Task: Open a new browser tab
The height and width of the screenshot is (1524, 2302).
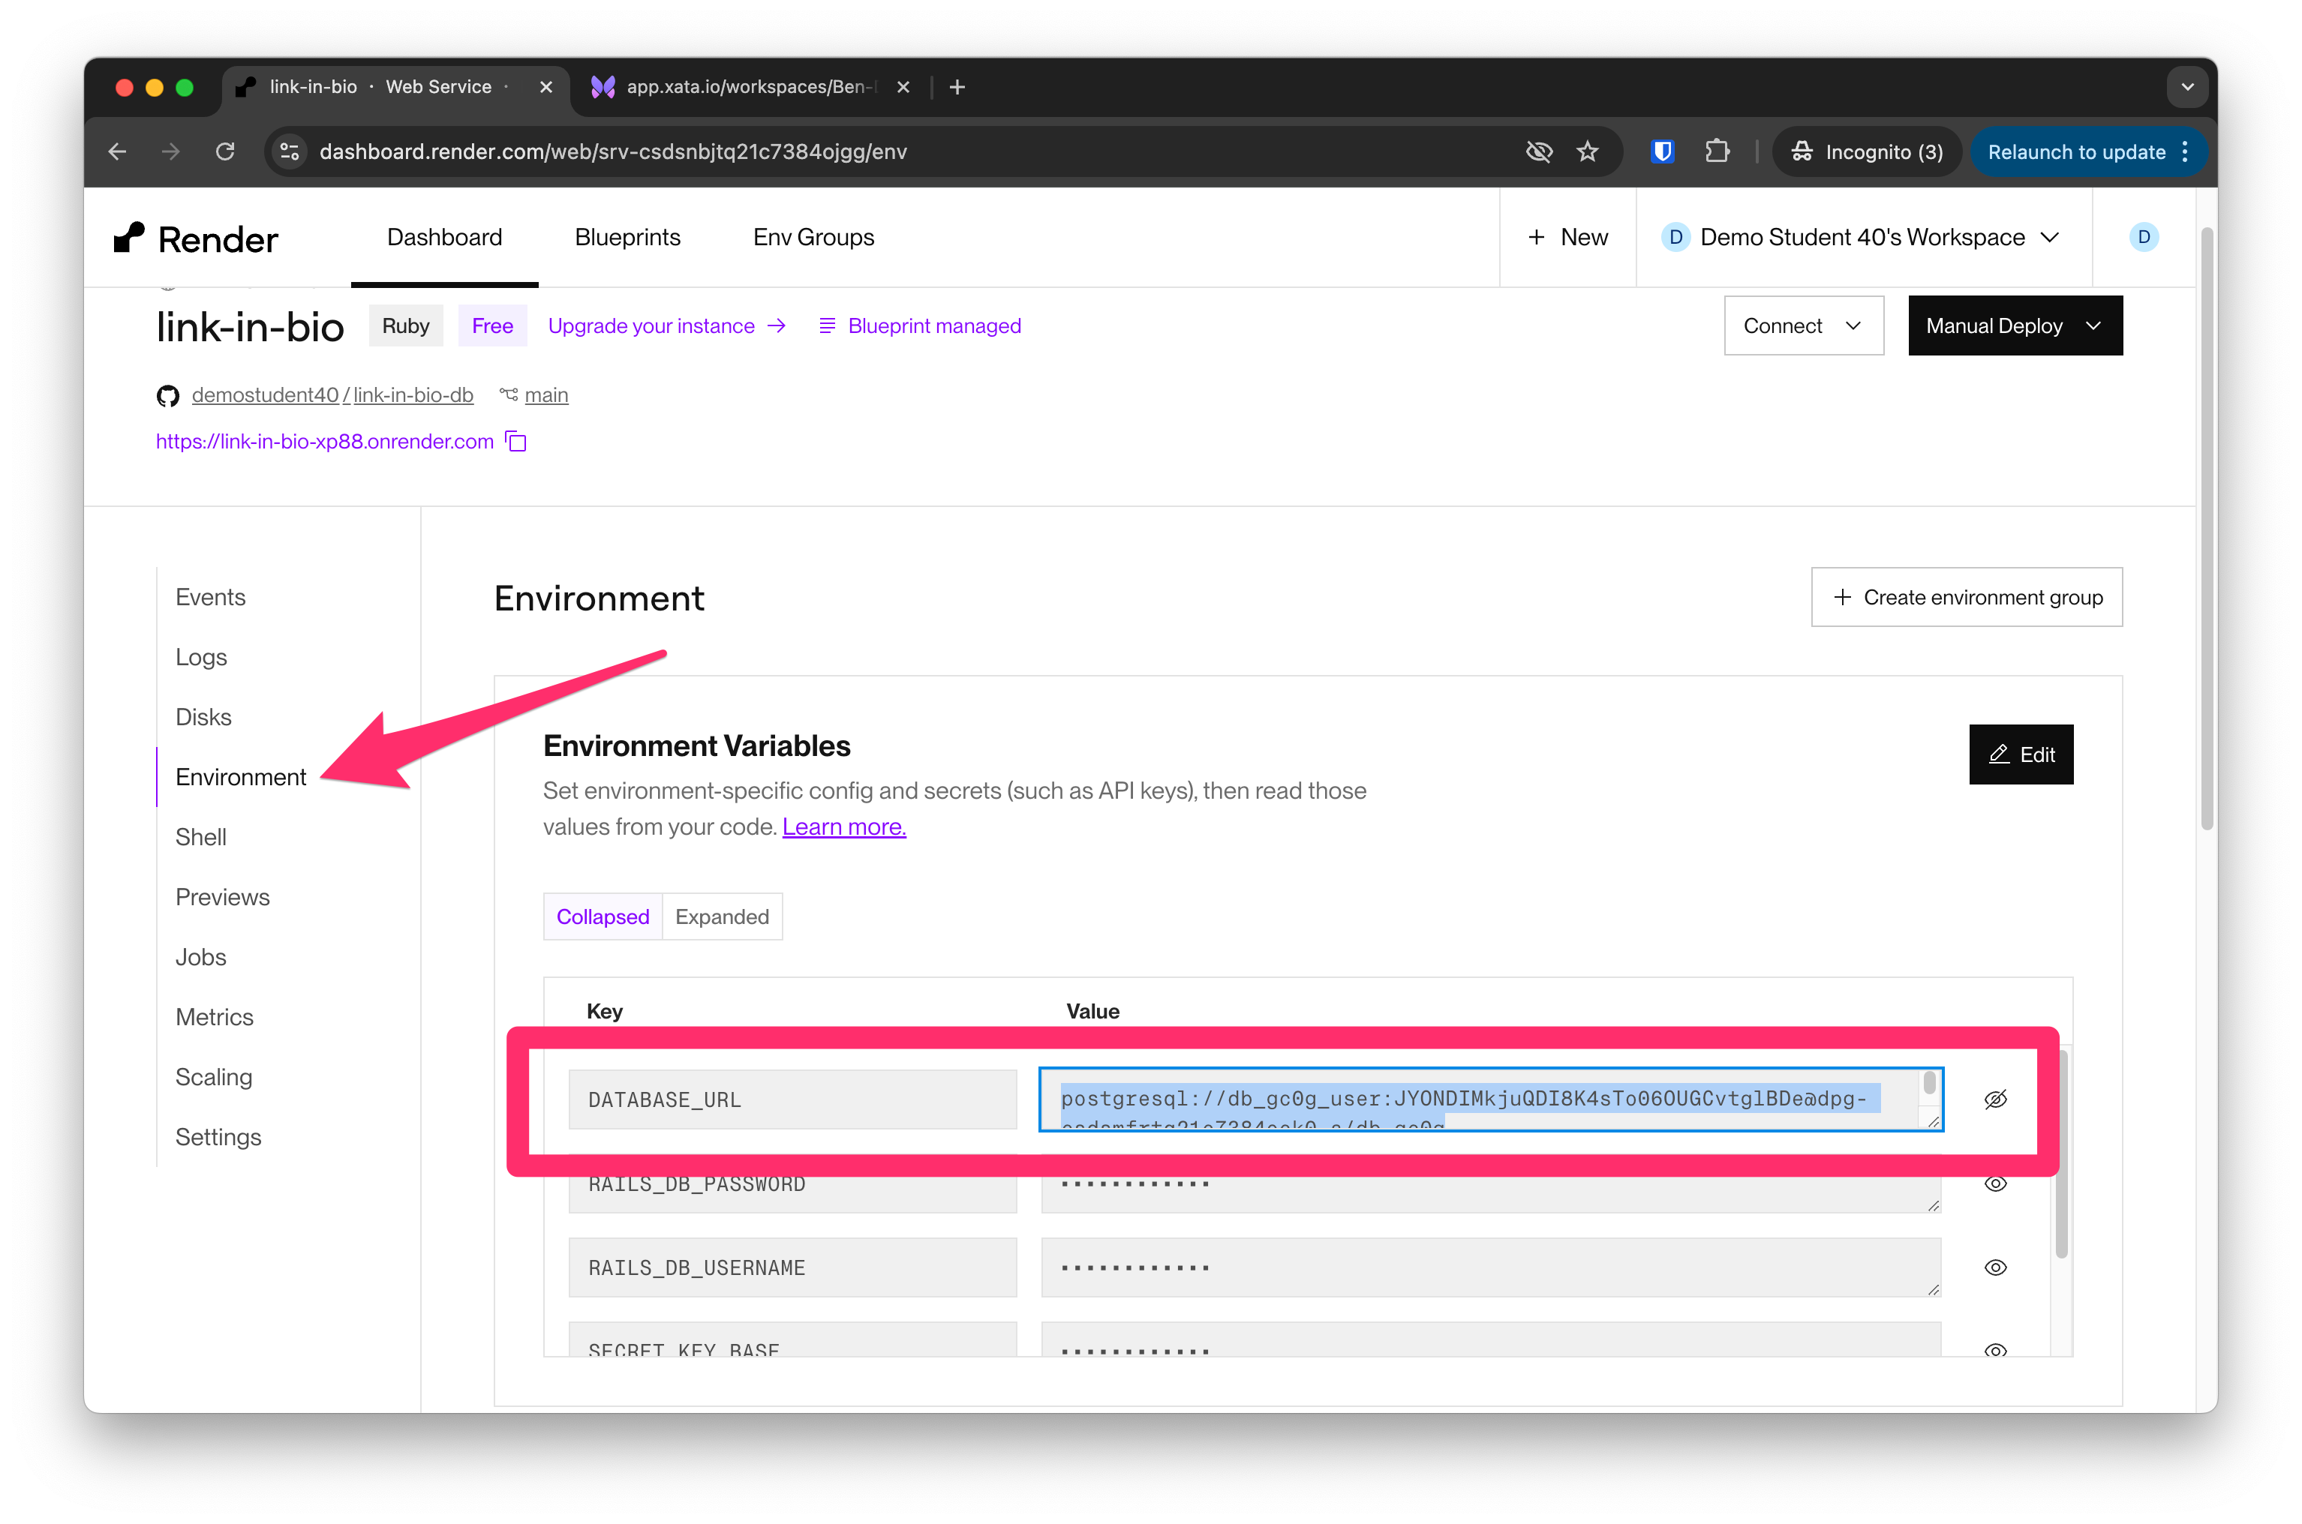Action: [957, 88]
